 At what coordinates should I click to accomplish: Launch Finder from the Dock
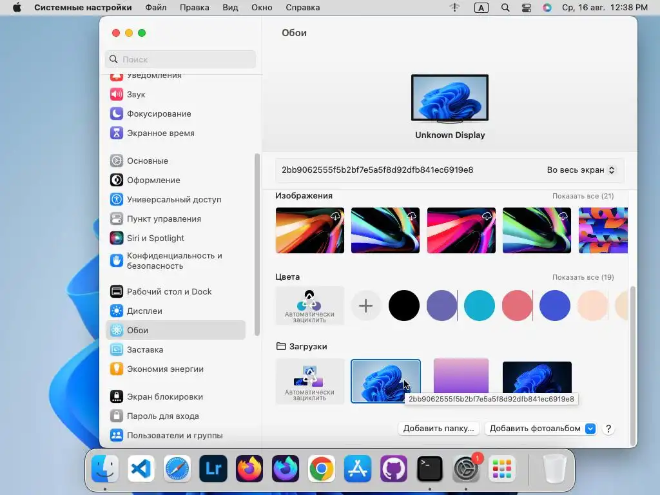point(105,469)
